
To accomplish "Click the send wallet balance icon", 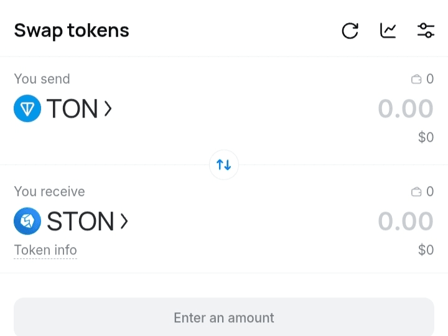I will (x=416, y=80).
